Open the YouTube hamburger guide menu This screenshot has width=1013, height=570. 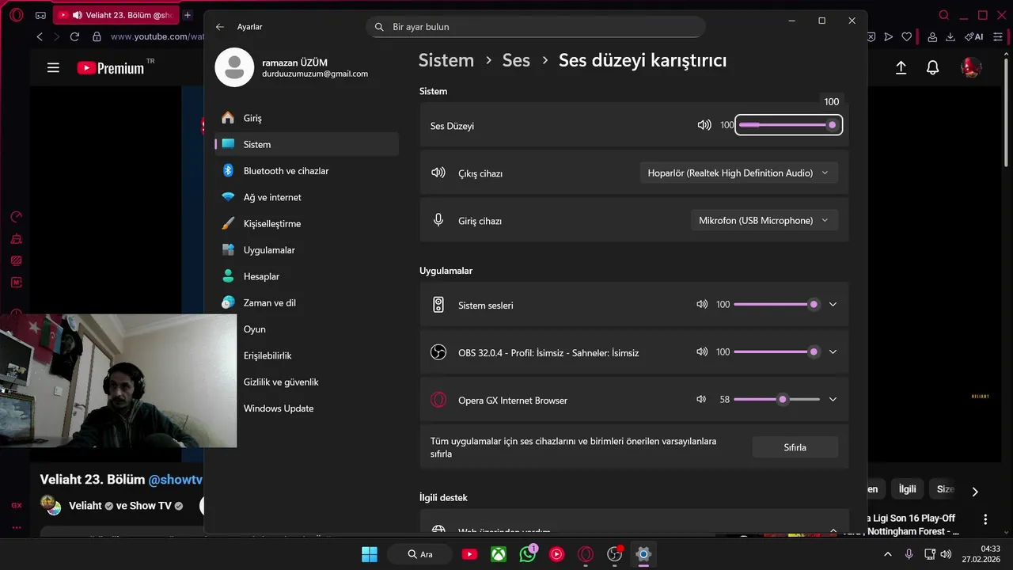click(53, 68)
